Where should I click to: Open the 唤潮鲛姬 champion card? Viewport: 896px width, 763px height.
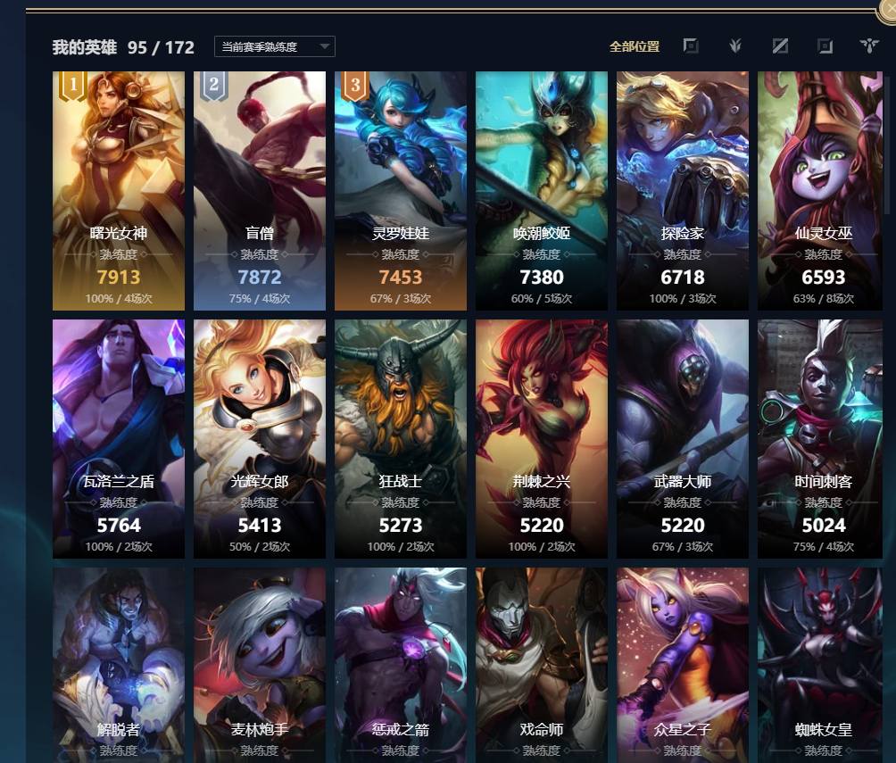542,191
